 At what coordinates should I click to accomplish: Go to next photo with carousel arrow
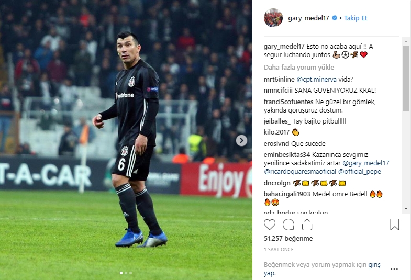click(241, 141)
